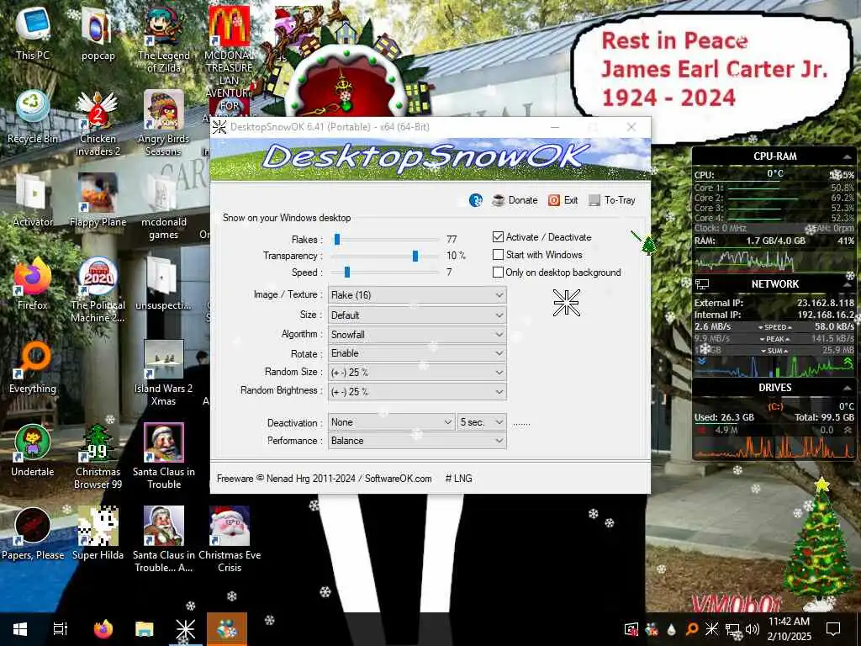Open Firefox from the taskbar

[x=103, y=629]
